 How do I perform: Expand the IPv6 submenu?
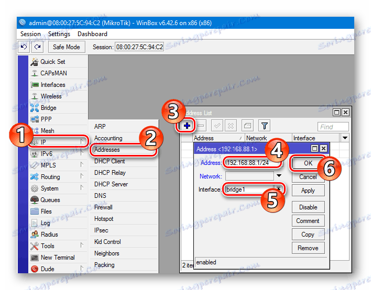(82, 153)
